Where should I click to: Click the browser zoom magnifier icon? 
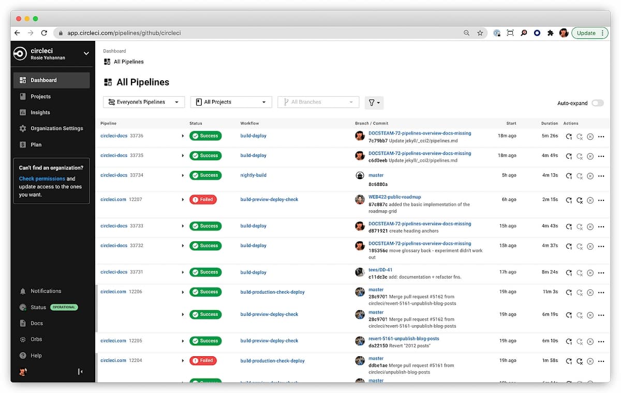coord(467,33)
